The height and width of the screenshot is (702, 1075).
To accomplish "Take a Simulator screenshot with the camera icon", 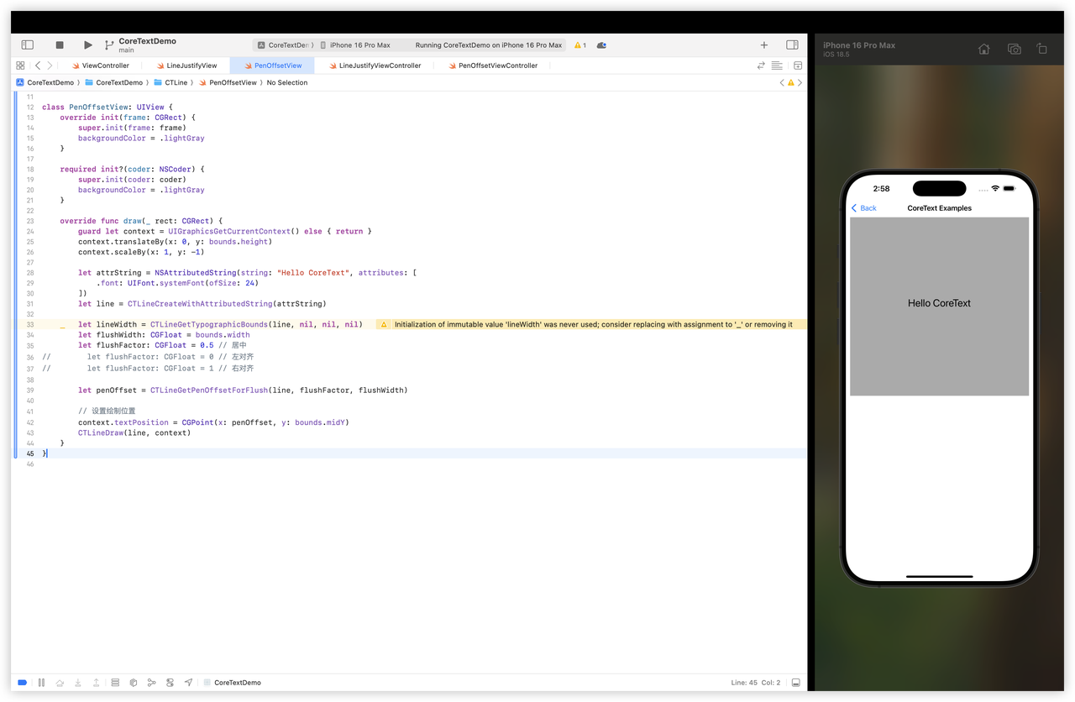I will pyautogui.click(x=1014, y=50).
